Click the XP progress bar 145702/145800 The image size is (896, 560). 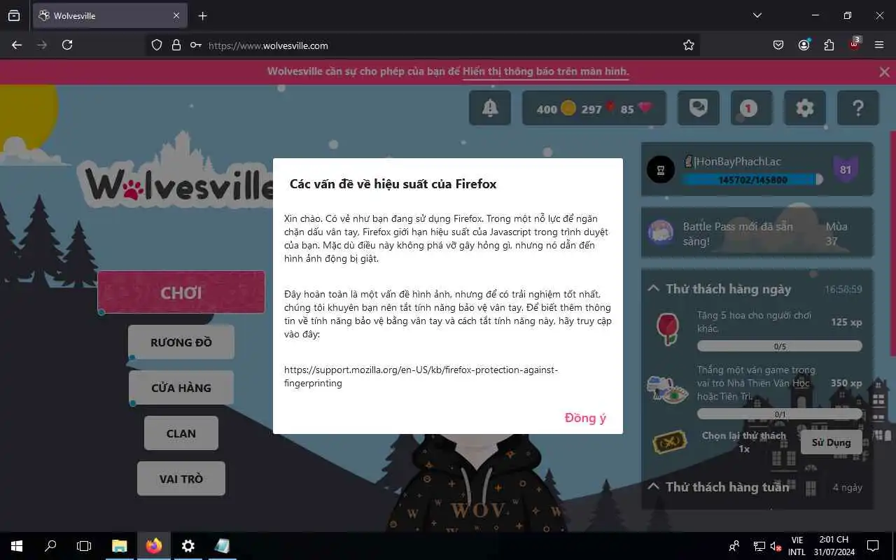752,180
